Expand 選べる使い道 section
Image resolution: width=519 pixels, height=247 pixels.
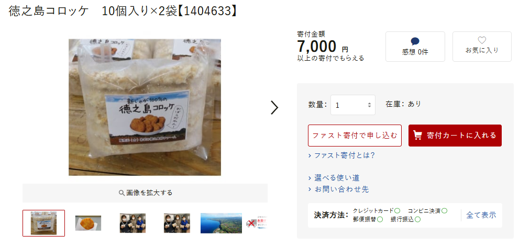(334, 178)
